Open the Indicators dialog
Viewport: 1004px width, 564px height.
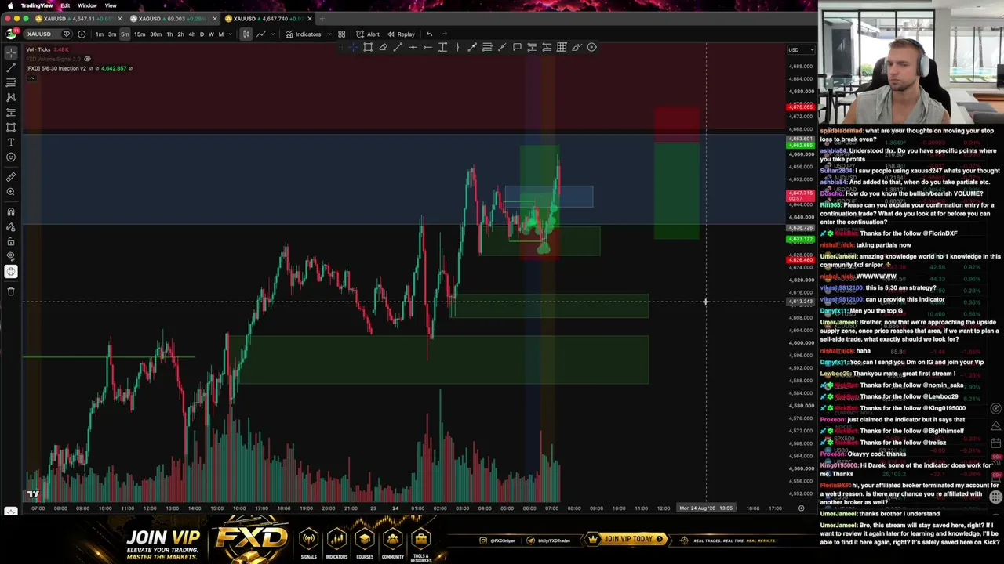coord(303,34)
